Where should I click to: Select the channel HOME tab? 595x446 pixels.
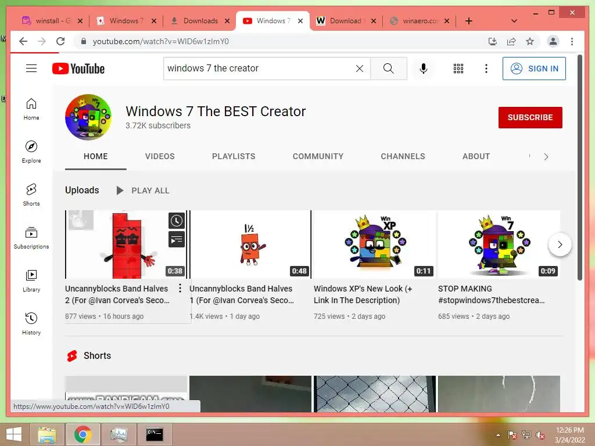(x=96, y=156)
